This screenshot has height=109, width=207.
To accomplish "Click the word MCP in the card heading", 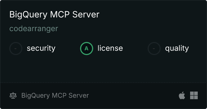I will (60, 14).
